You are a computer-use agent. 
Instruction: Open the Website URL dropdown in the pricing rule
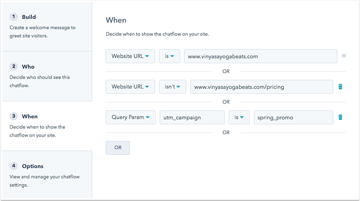[130, 87]
